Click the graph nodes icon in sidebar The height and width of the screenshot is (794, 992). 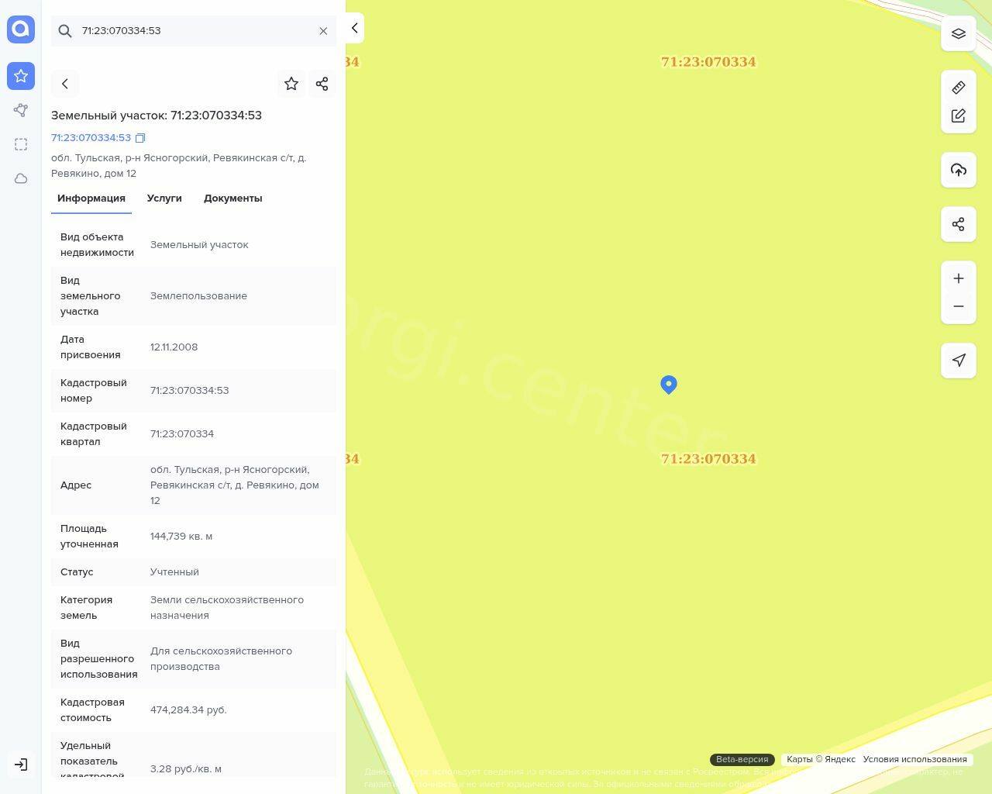pyautogui.click(x=21, y=110)
